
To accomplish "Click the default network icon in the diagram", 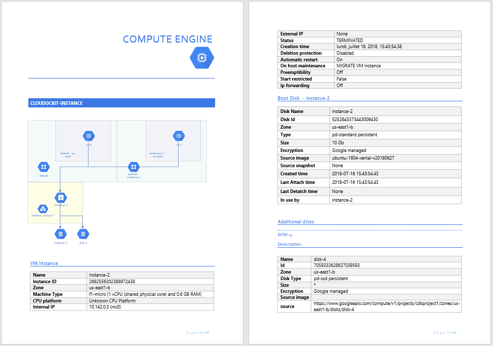I will pos(44,167).
